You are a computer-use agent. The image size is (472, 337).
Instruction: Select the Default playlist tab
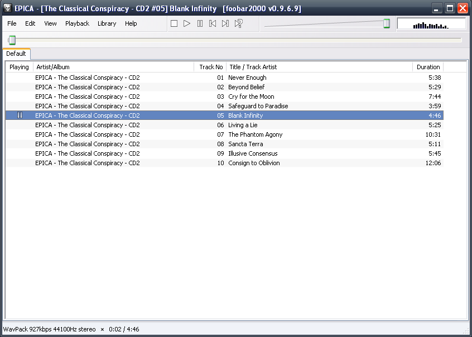click(16, 54)
